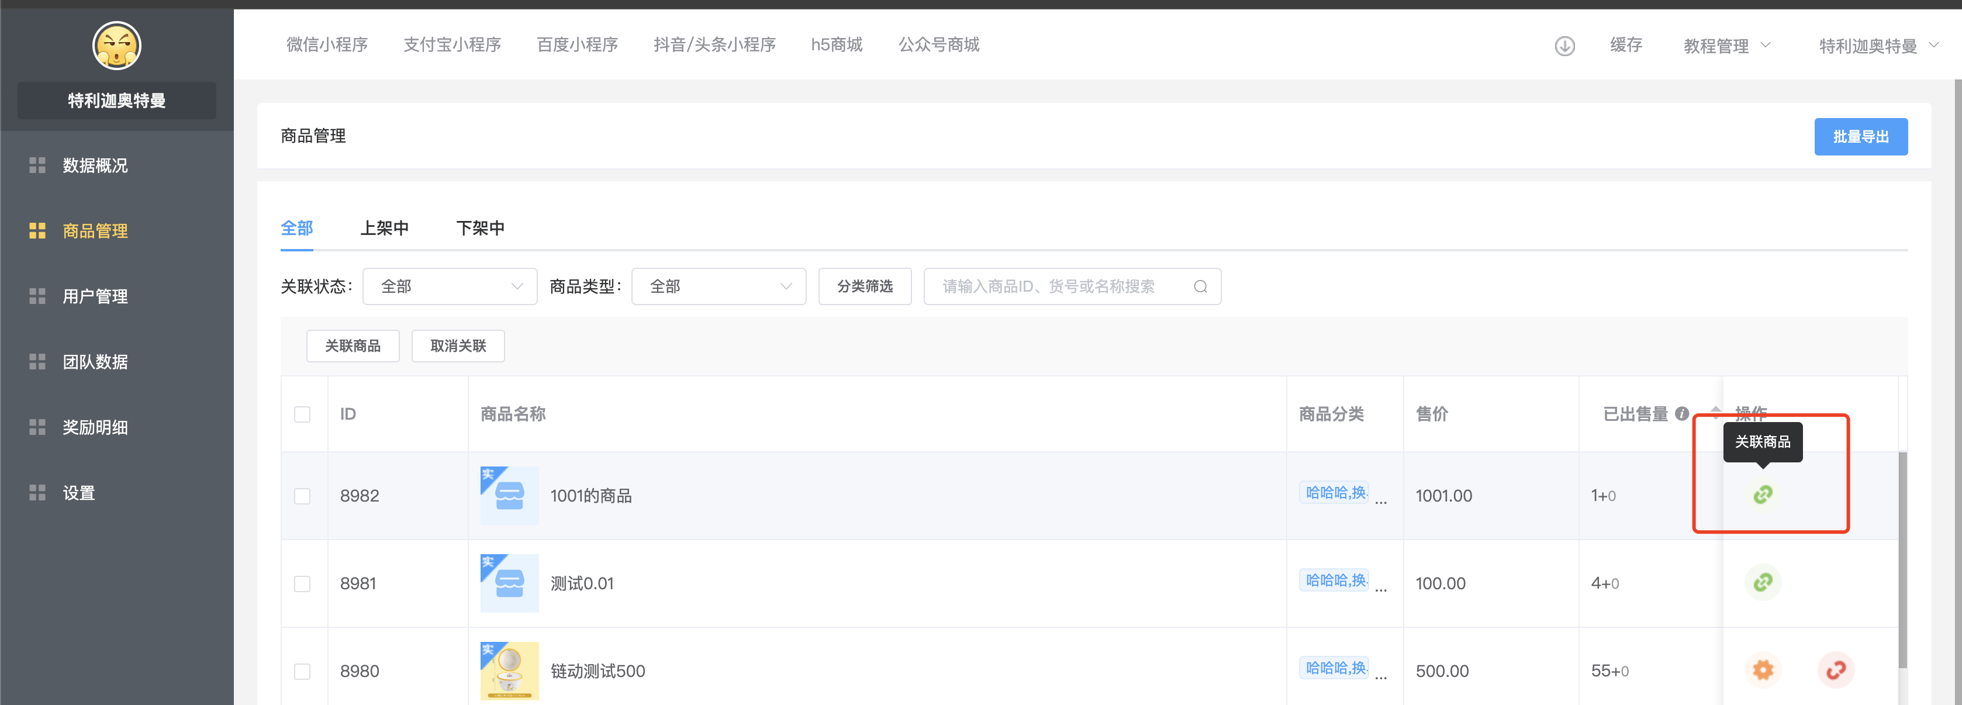Click the search magnifier icon
This screenshot has width=1962, height=705.
click(x=1200, y=286)
